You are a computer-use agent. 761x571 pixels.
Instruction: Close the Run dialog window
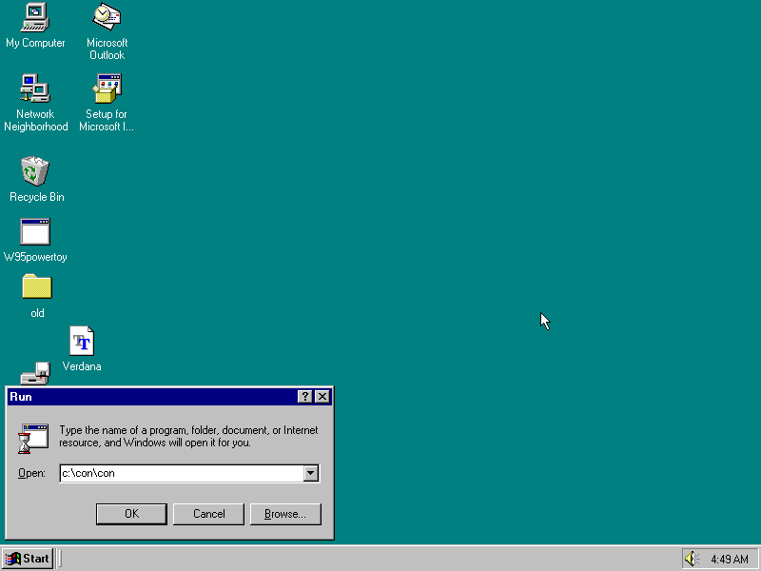click(322, 397)
